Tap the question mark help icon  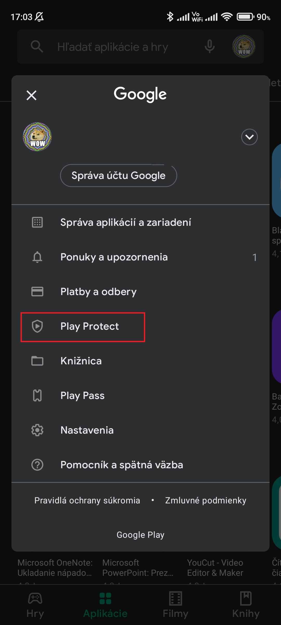click(37, 465)
